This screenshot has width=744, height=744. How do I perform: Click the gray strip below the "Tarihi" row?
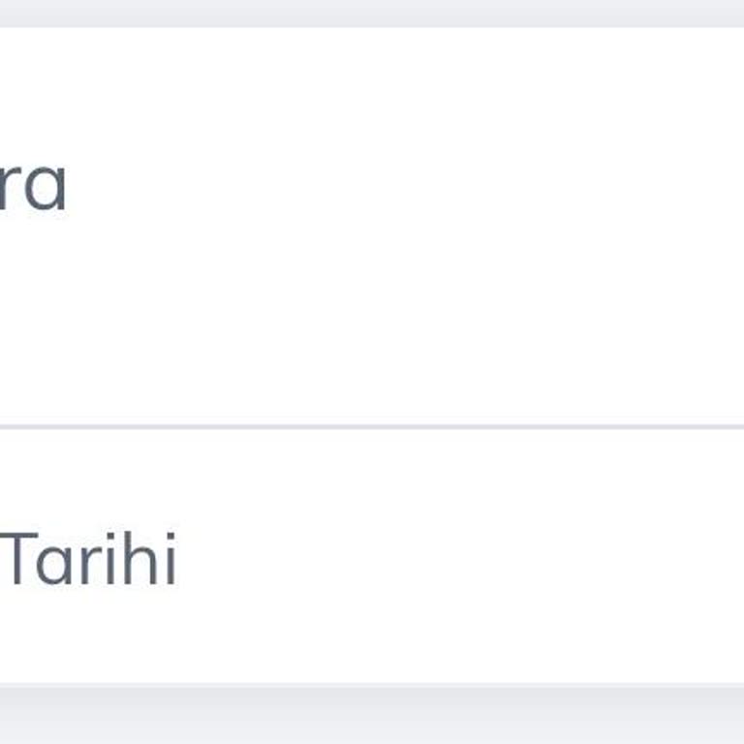(x=372, y=714)
